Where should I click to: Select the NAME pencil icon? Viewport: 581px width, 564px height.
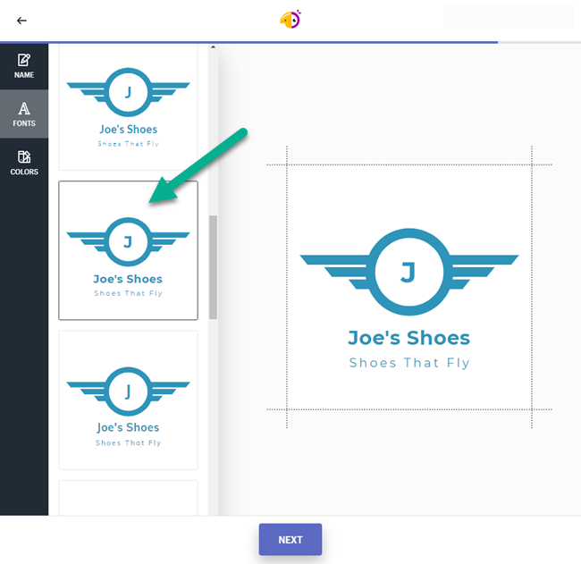click(x=24, y=61)
